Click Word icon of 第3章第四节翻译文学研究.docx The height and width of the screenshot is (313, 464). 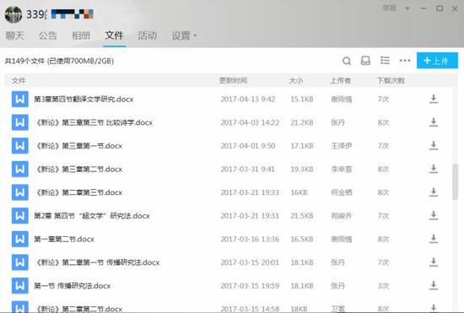pos(20,99)
